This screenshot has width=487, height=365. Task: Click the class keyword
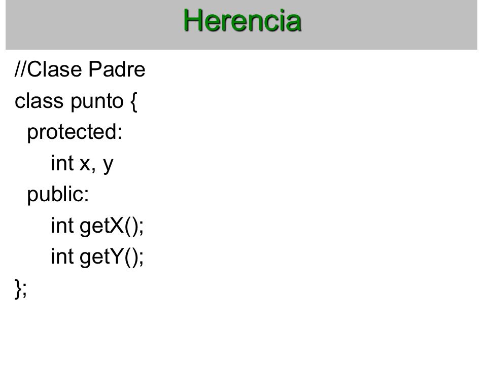click(39, 101)
